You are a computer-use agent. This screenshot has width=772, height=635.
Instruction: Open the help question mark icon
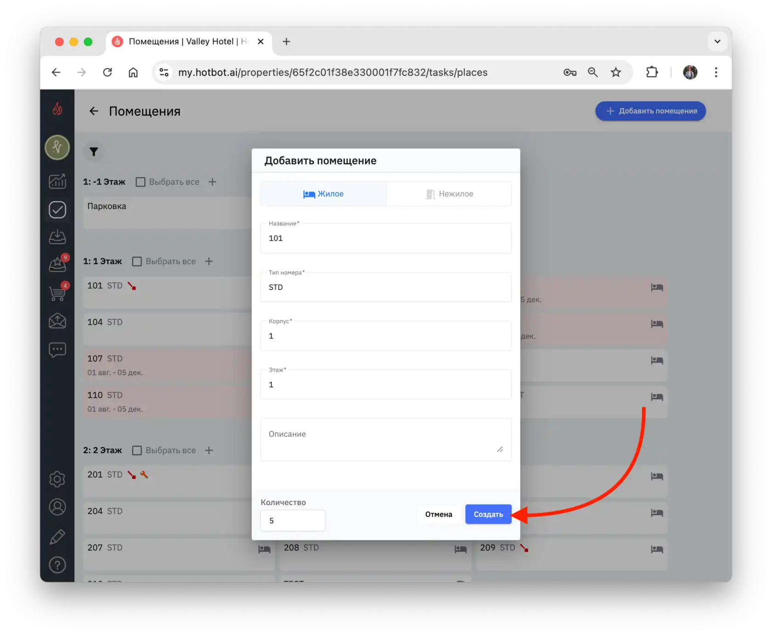tap(57, 565)
